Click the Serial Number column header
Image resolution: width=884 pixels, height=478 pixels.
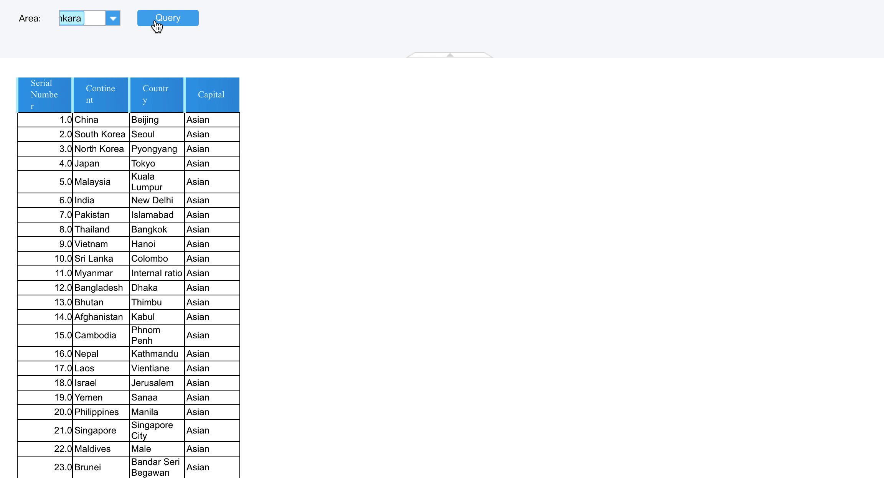point(45,95)
